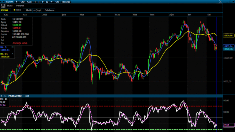
Task: Click the plus crosshair icon in top toolbar
Action: [35, 2]
